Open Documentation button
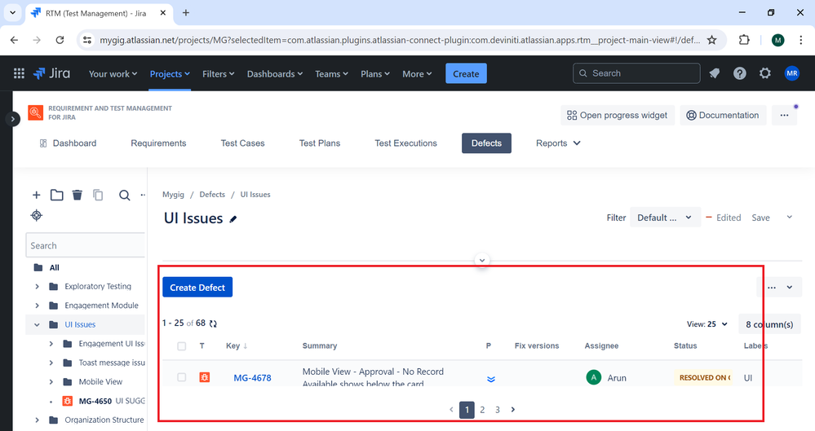Screen dimensions: 815x431 pyautogui.click(x=722, y=115)
